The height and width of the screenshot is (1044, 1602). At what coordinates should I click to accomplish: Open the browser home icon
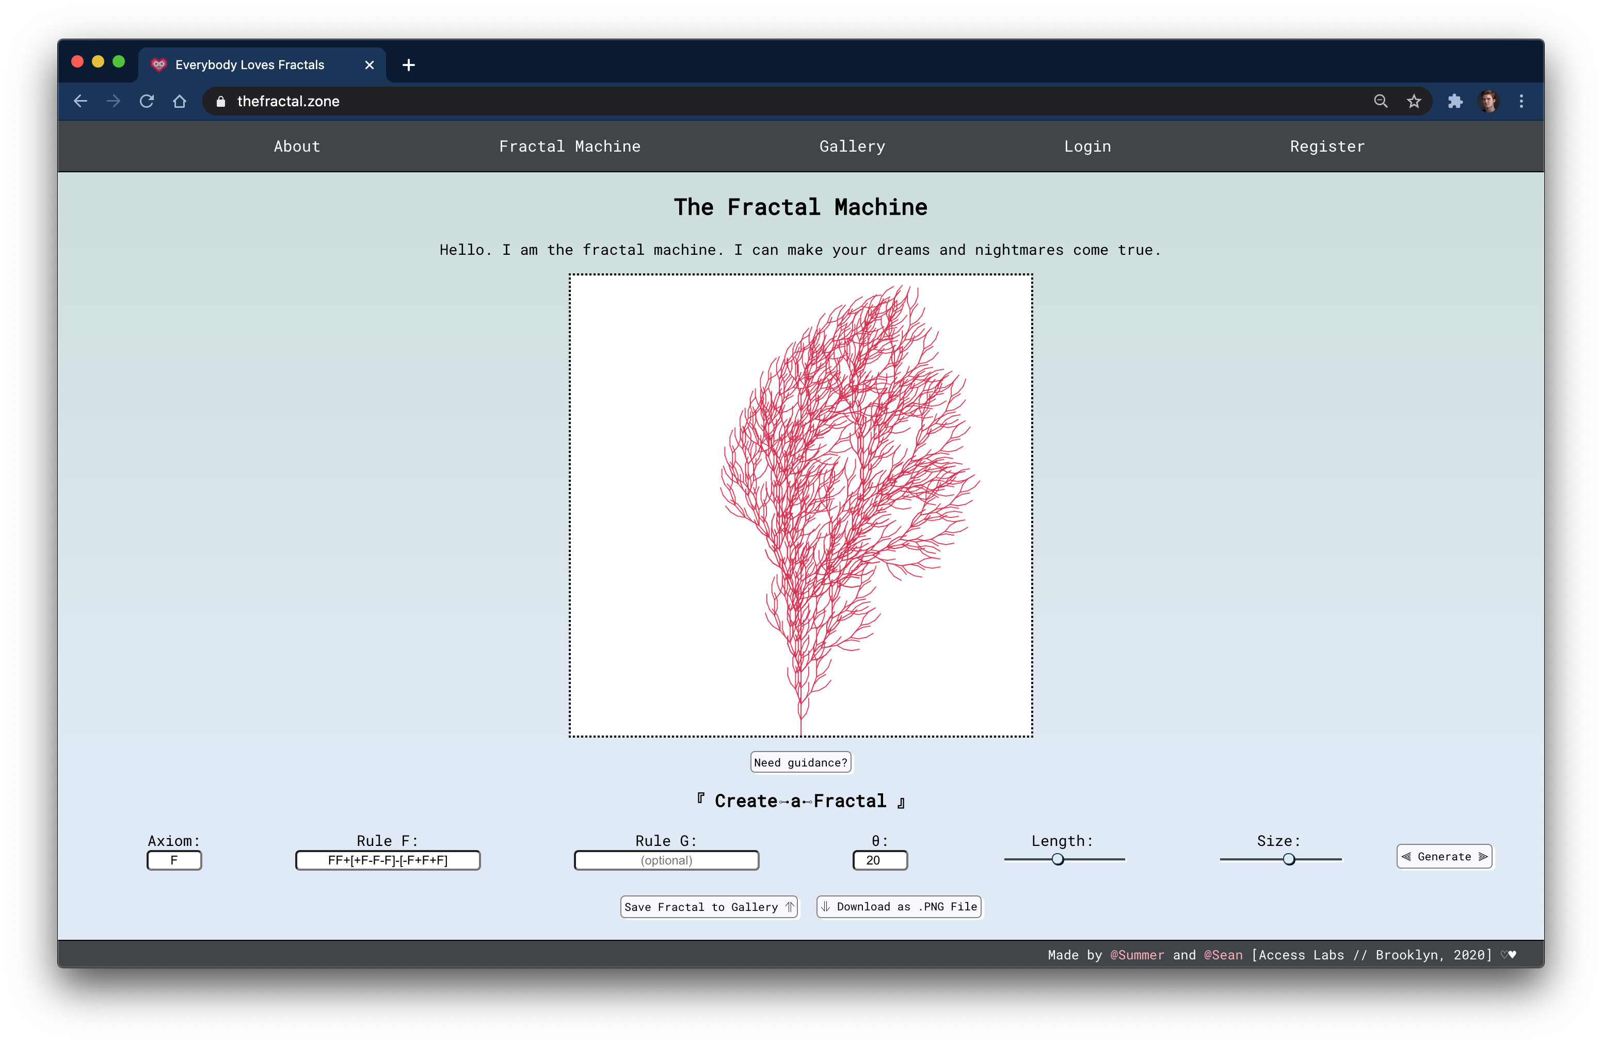[x=179, y=101]
